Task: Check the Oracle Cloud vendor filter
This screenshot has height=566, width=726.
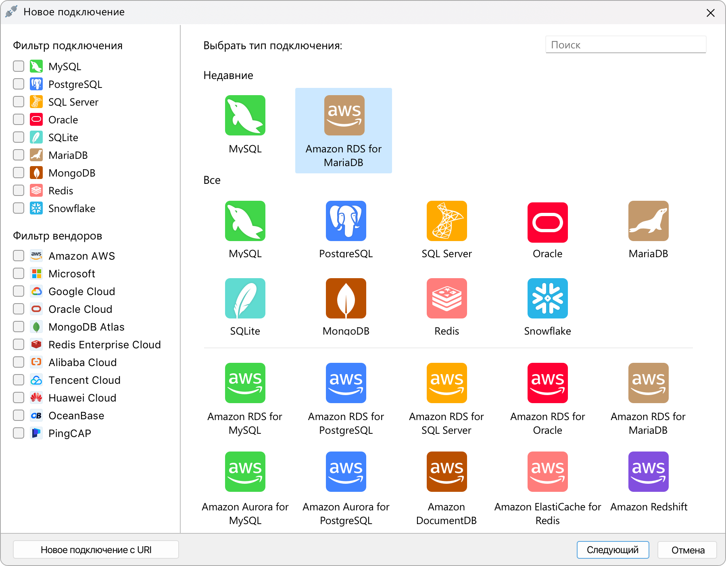Action: [19, 309]
